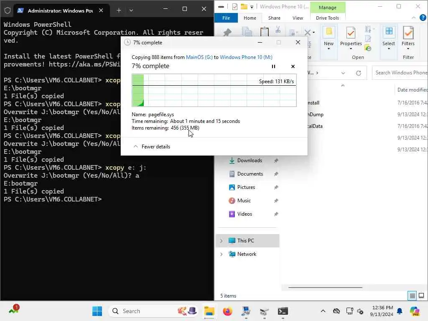This screenshot has width=428, height=321.
Task: Open the Windows Start menu
Action: [x=97, y=311]
